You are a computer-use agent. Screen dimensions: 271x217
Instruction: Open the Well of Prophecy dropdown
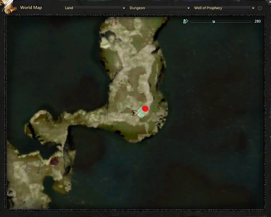(x=224, y=8)
